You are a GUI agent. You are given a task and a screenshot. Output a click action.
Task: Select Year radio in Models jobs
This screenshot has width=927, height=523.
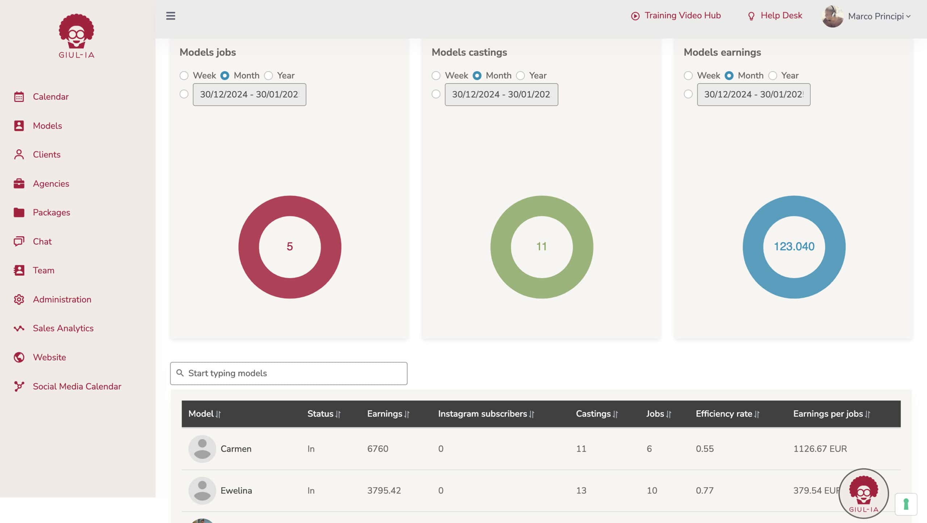(268, 76)
